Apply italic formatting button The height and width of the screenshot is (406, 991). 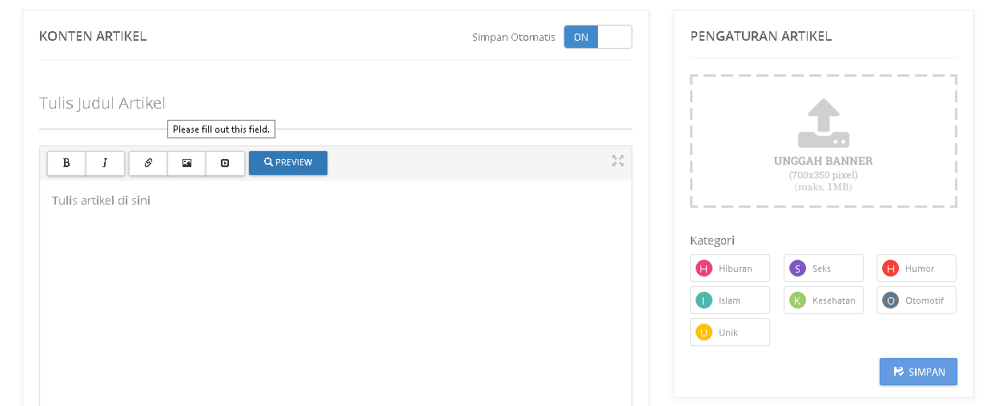[105, 163]
